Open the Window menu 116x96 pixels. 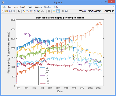tap(48, 7)
